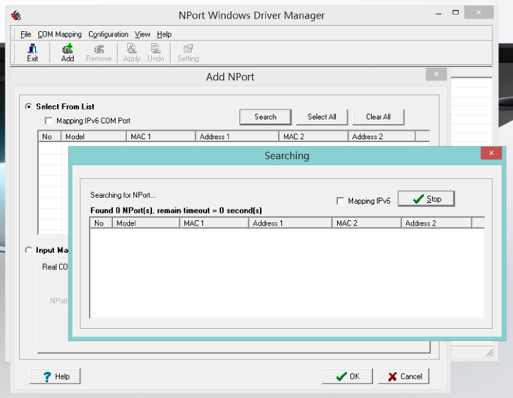This screenshot has height=398, width=513.
Task: Click the Exit toolbar icon
Action: tap(32, 53)
